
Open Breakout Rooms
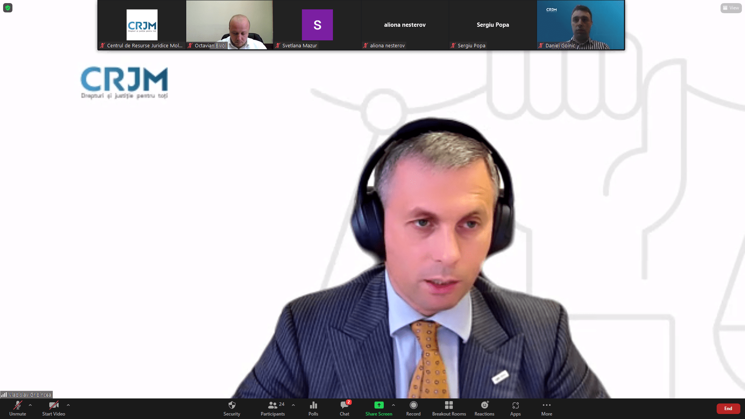click(x=449, y=409)
